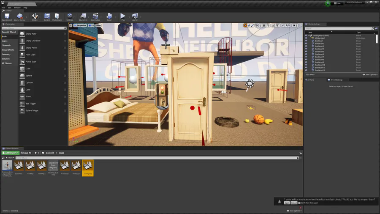Select the Empty Actor placement icon
The height and width of the screenshot is (214, 380).
pos(22,34)
